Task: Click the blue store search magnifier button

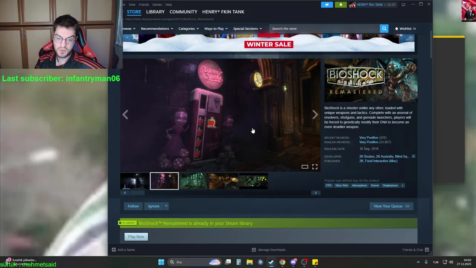Action: click(x=384, y=29)
